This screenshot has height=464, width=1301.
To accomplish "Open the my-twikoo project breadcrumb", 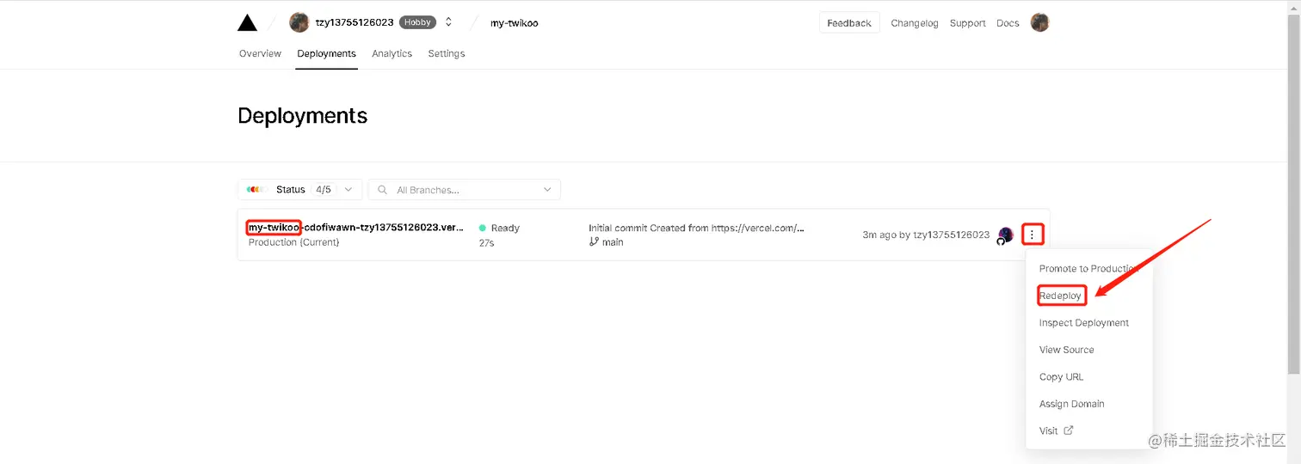I will (514, 23).
